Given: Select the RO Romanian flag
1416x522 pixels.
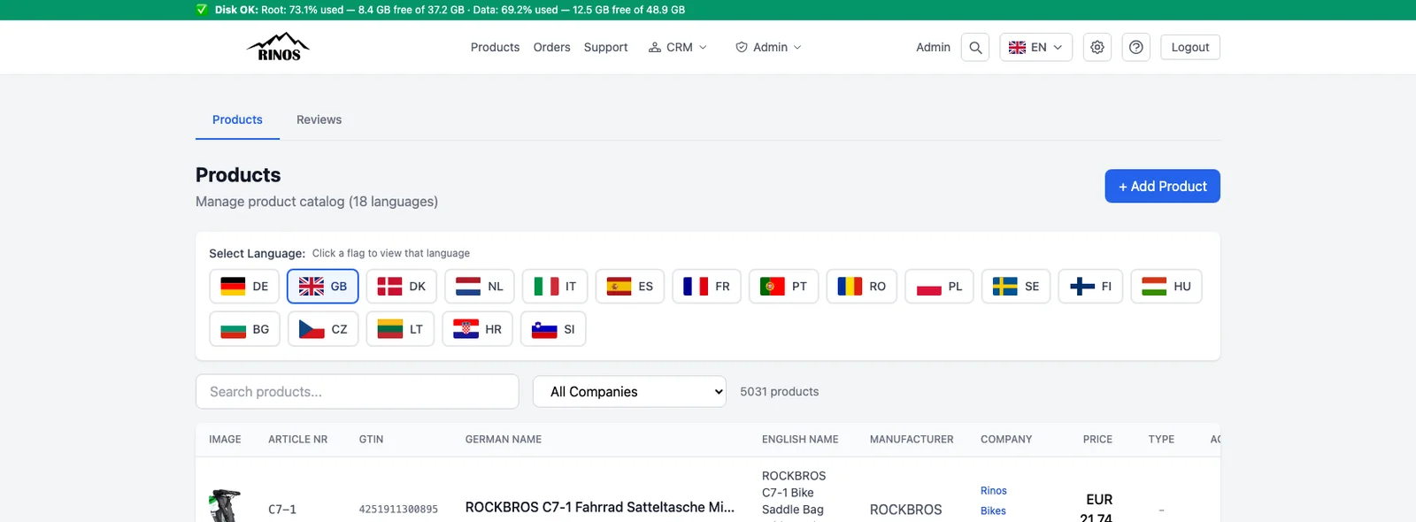Looking at the screenshot, I should [862, 287].
